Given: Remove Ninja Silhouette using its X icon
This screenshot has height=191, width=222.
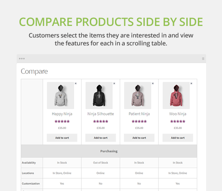Looking at the screenshot, I should [114, 83].
